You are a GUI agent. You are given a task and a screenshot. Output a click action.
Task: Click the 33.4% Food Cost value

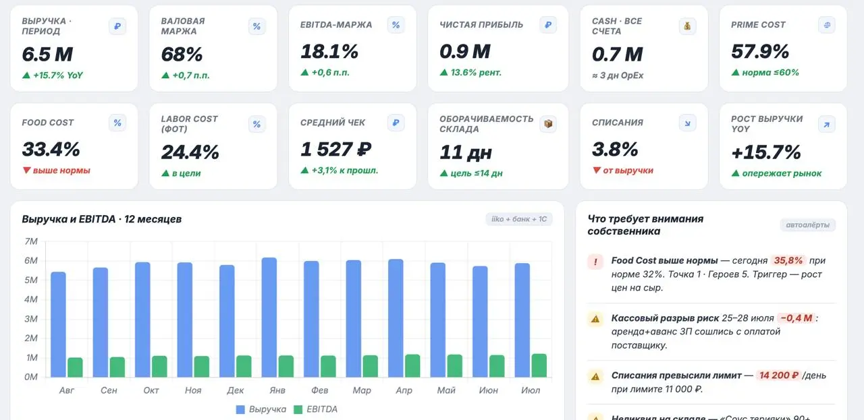(51, 149)
